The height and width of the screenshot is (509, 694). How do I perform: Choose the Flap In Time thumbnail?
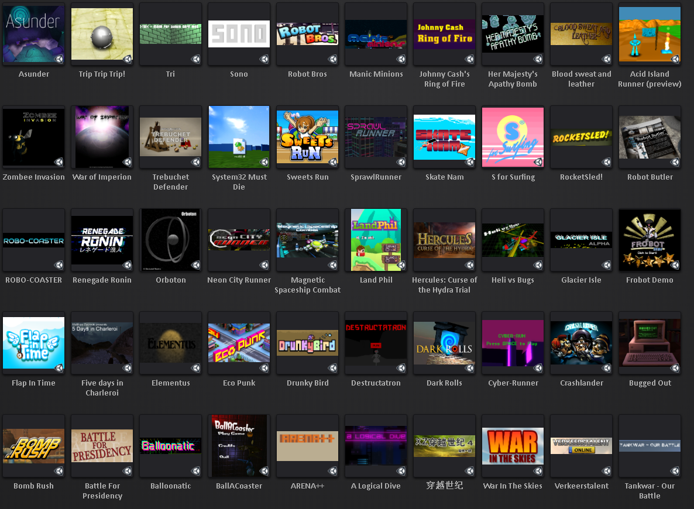pos(33,343)
